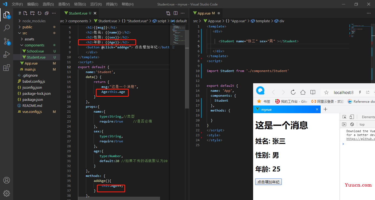Open the 书签 bookmarks folder
The height and width of the screenshot is (200, 375).
pyautogui.click(x=264, y=101)
